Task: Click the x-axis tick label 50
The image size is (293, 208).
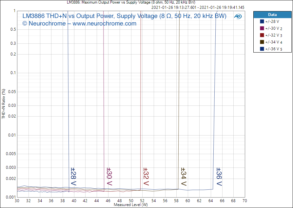Action: point(131,201)
